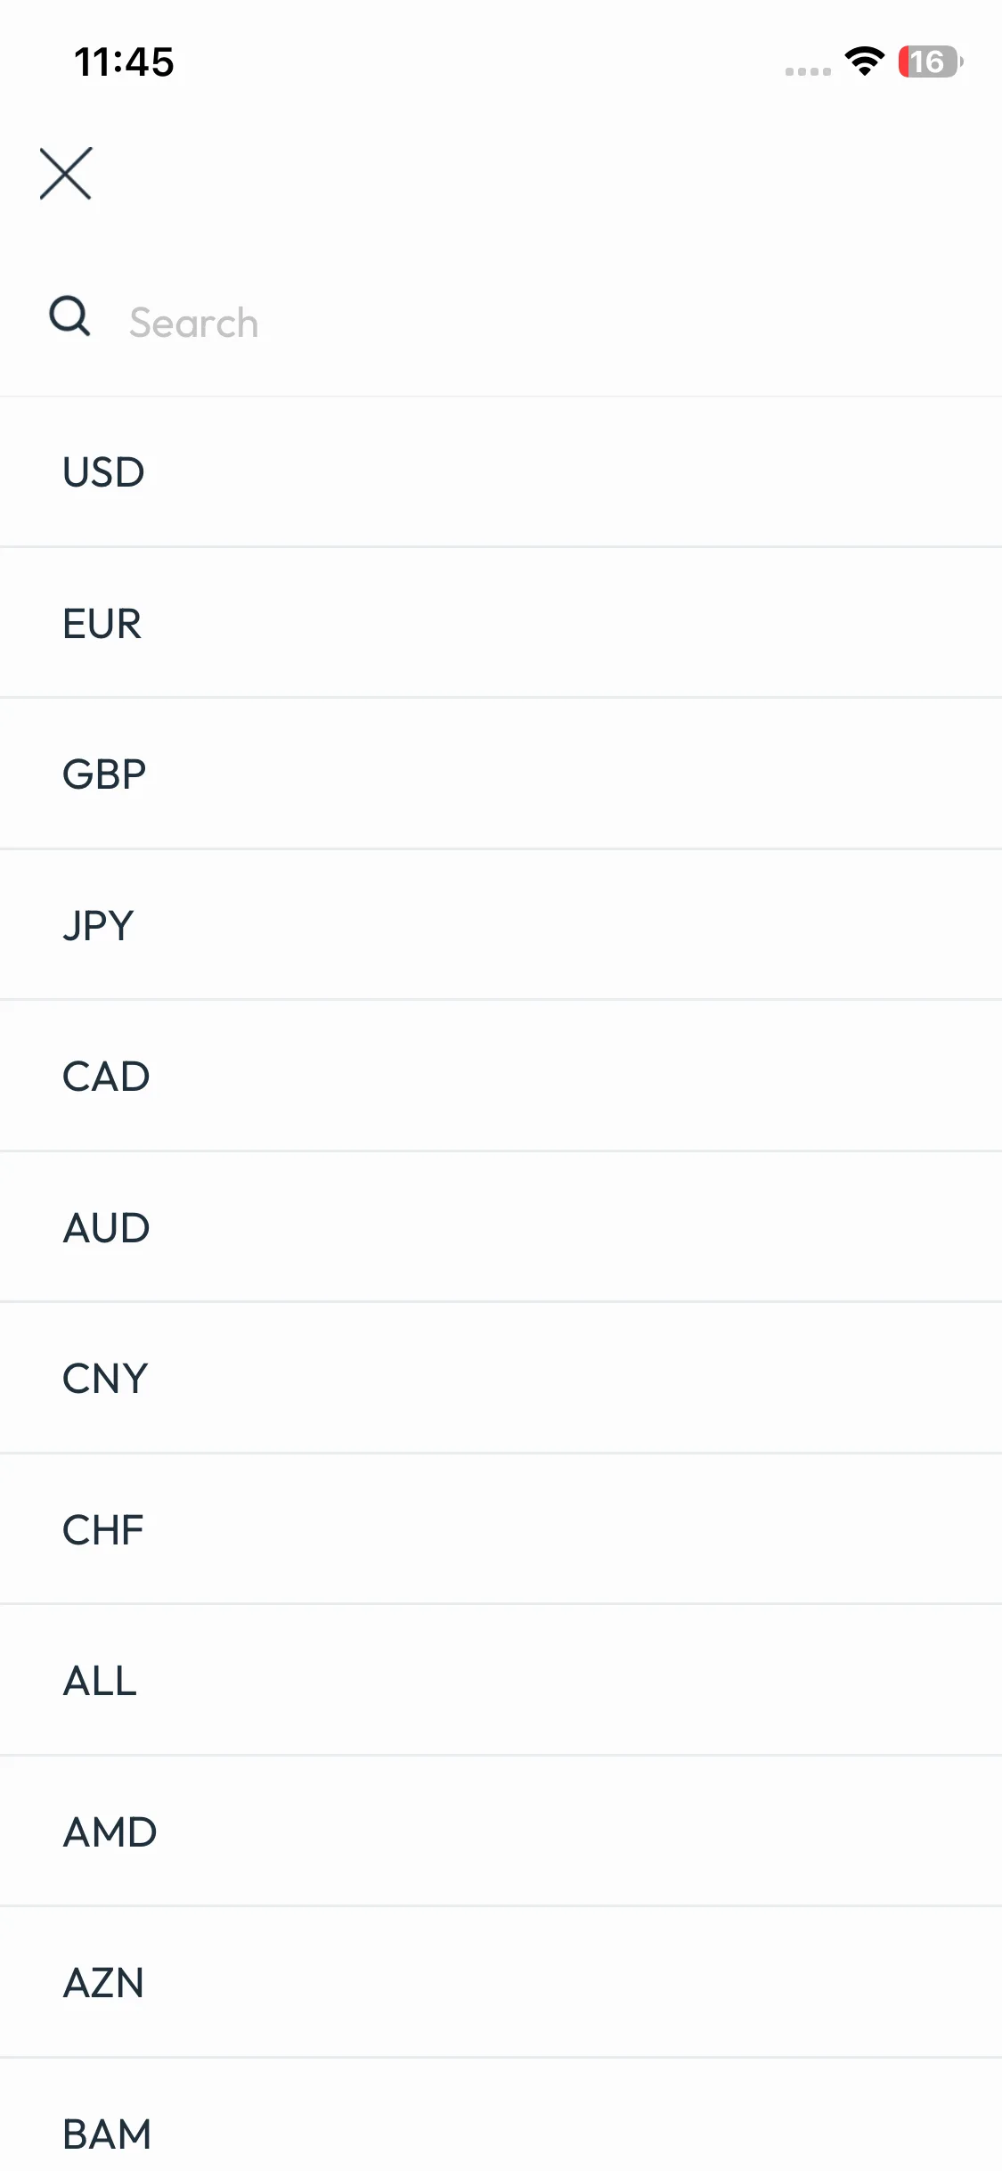This screenshot has height=2171, width=1002.
Task: Close the currency picker with the X
Action: [x=66, y=174]
